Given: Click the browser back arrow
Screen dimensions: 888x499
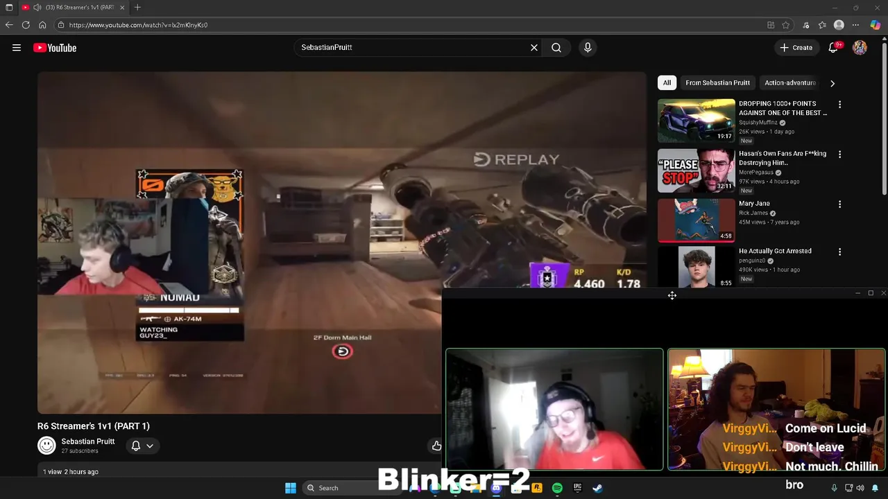Looking at the screenshot, I should [x=9, y=25].
